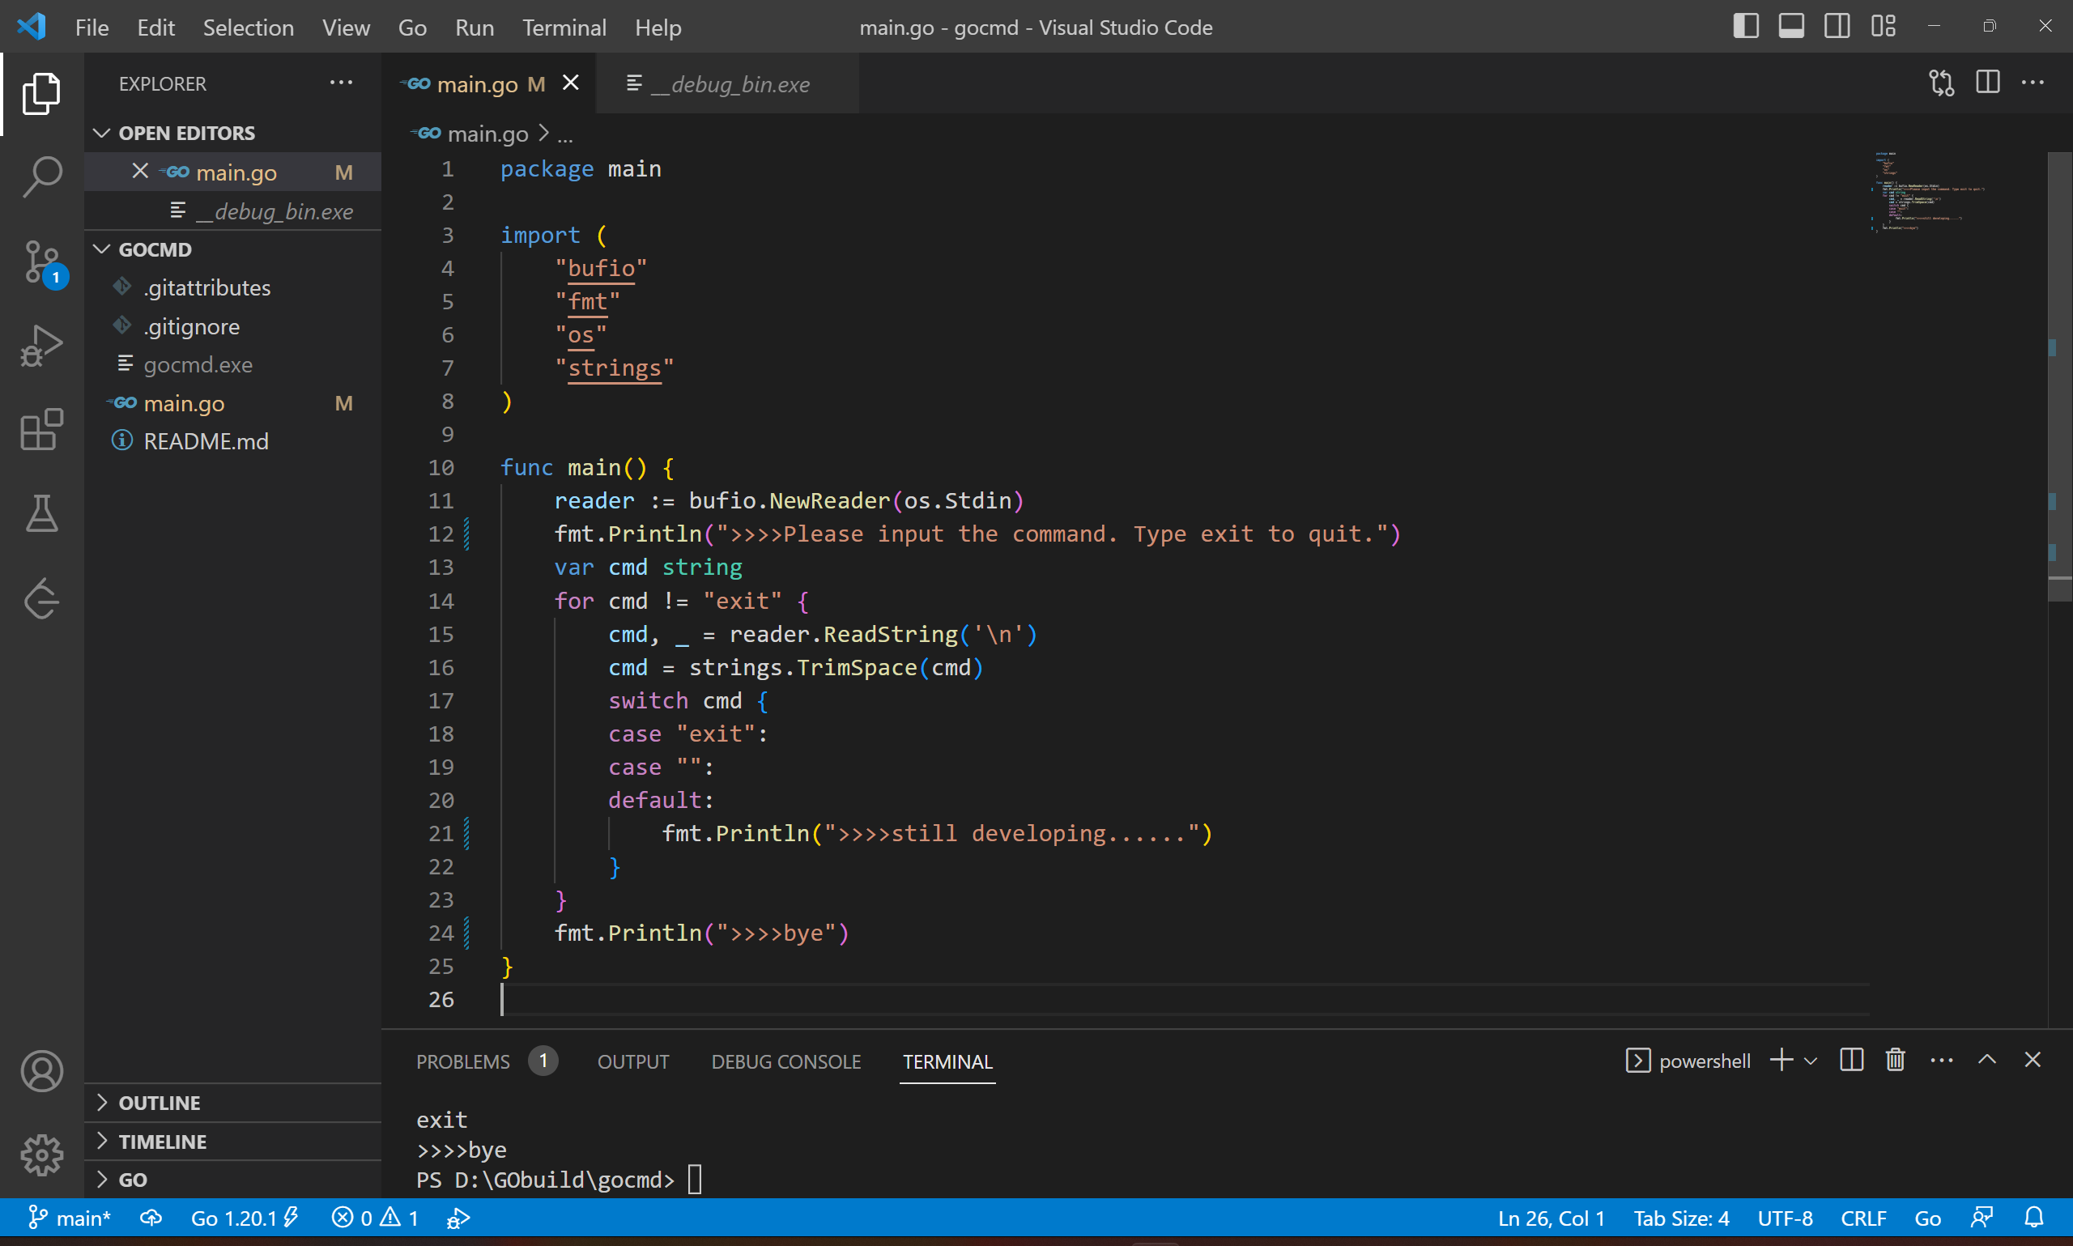Viewport: 2073px width, 1246px height.
Task: Toggle the secondary side bar
Action: point(1837,26)
